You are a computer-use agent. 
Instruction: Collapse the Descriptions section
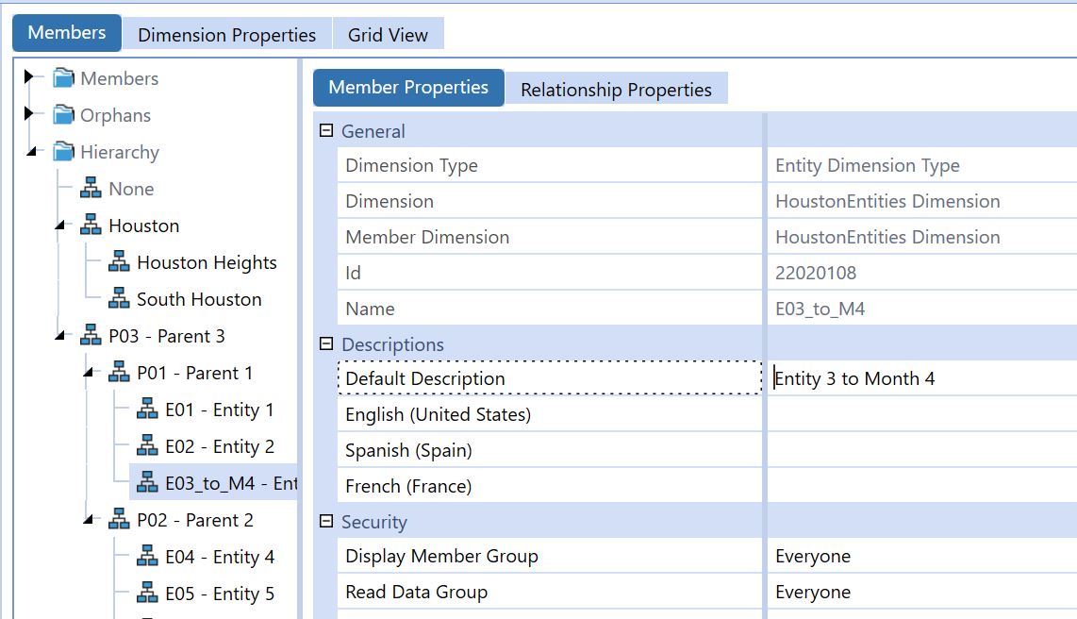[x=326, y=344]
